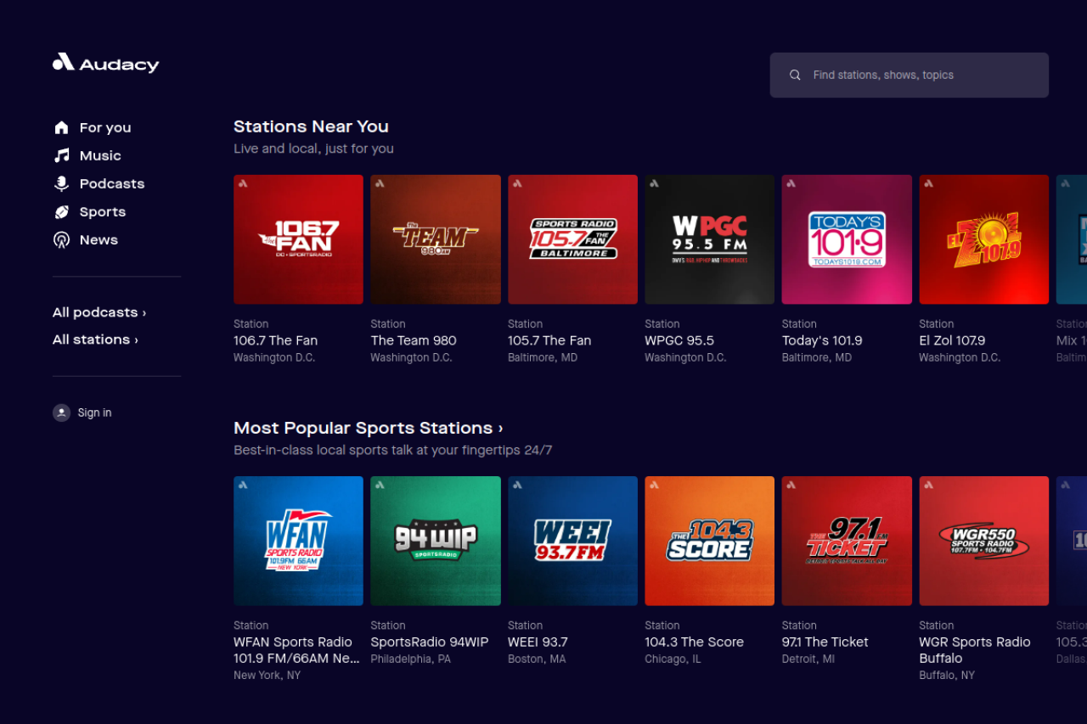Open the 106.7 The Fan station title
This screenshot has width=1087, height=724.
pos(275,340)
